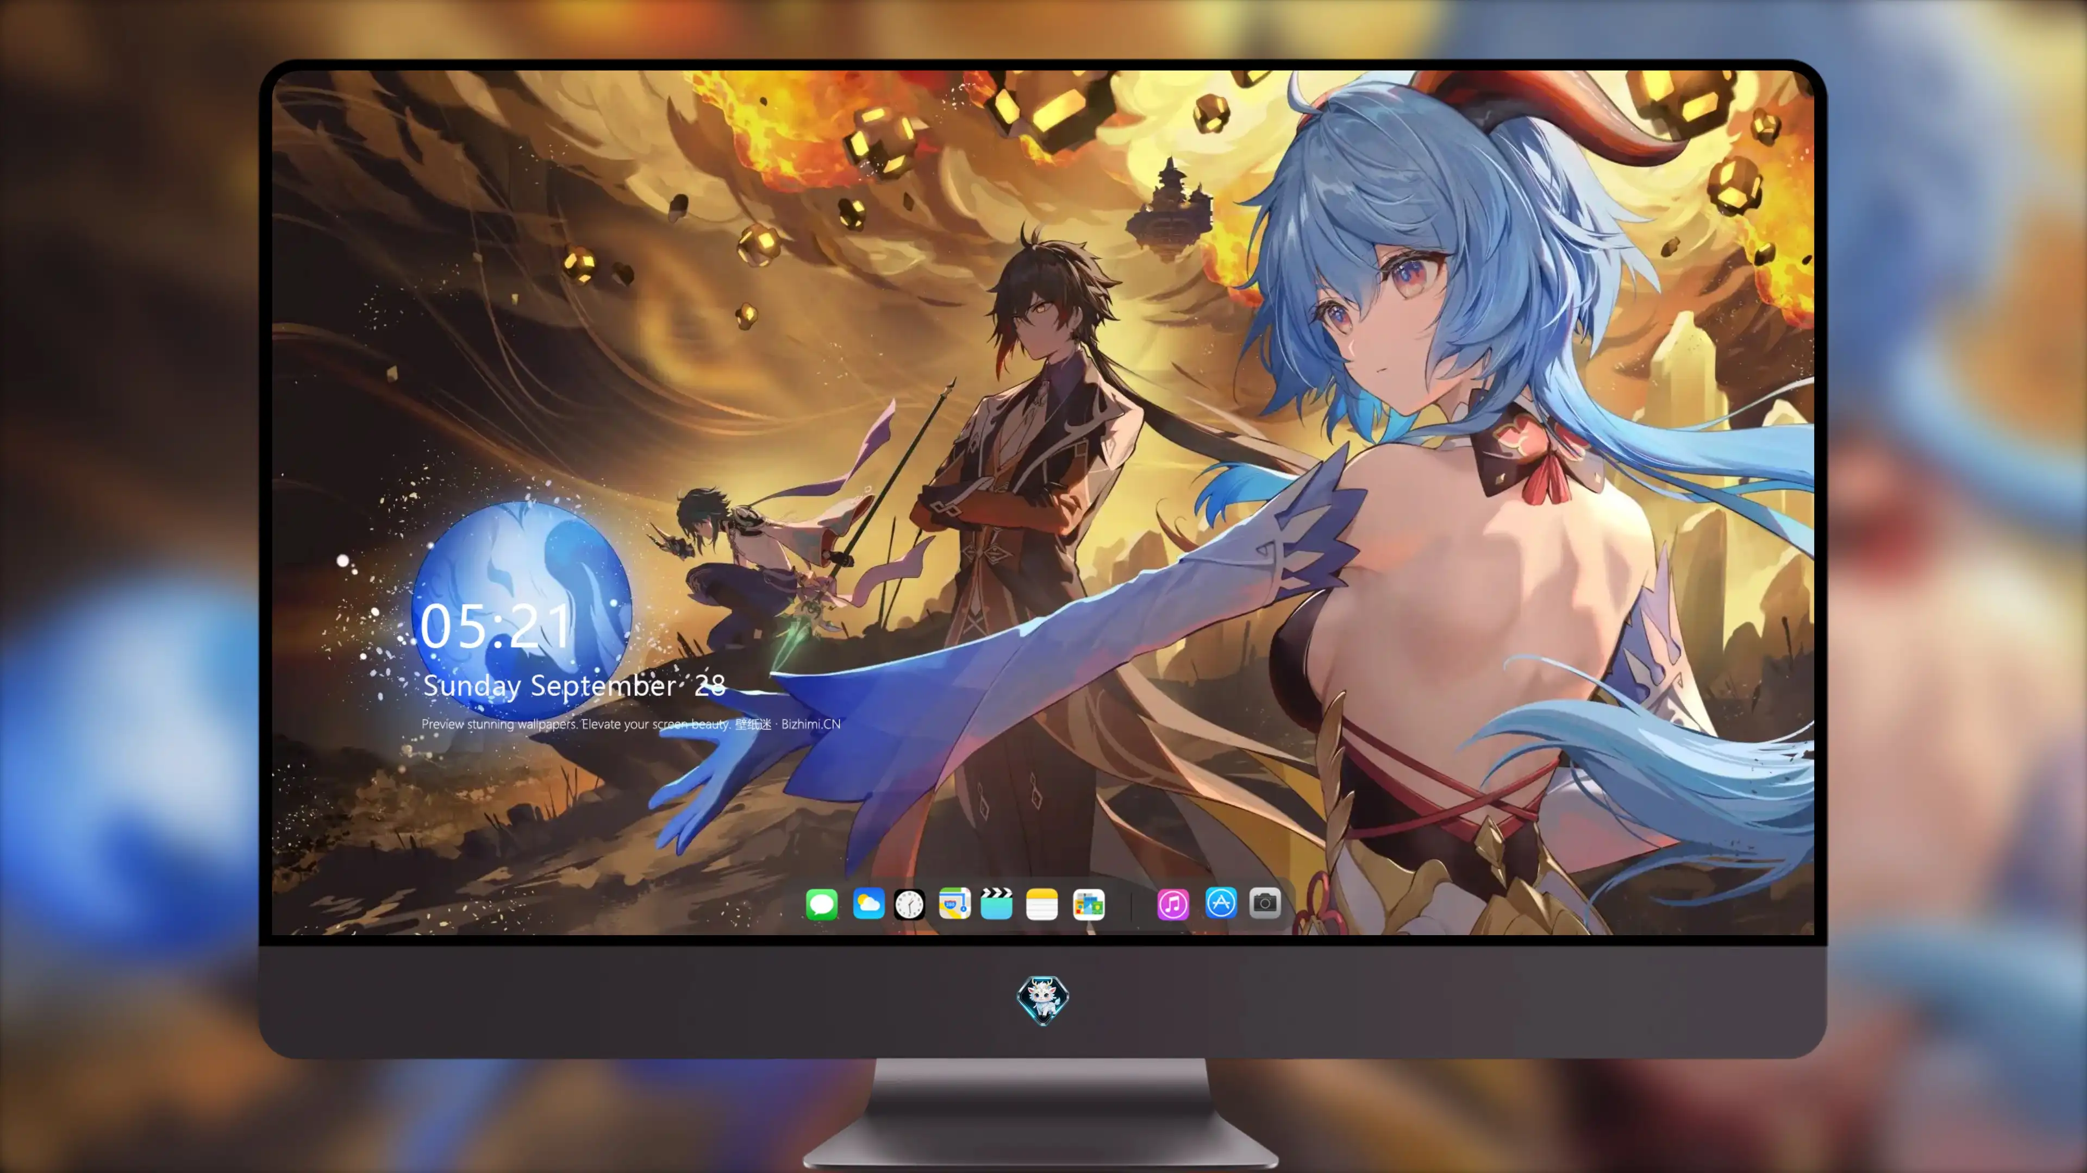Open the Videos clapperboard app
The width and height of the screenshot is (2087, 1173).
(x=997, y=904)
